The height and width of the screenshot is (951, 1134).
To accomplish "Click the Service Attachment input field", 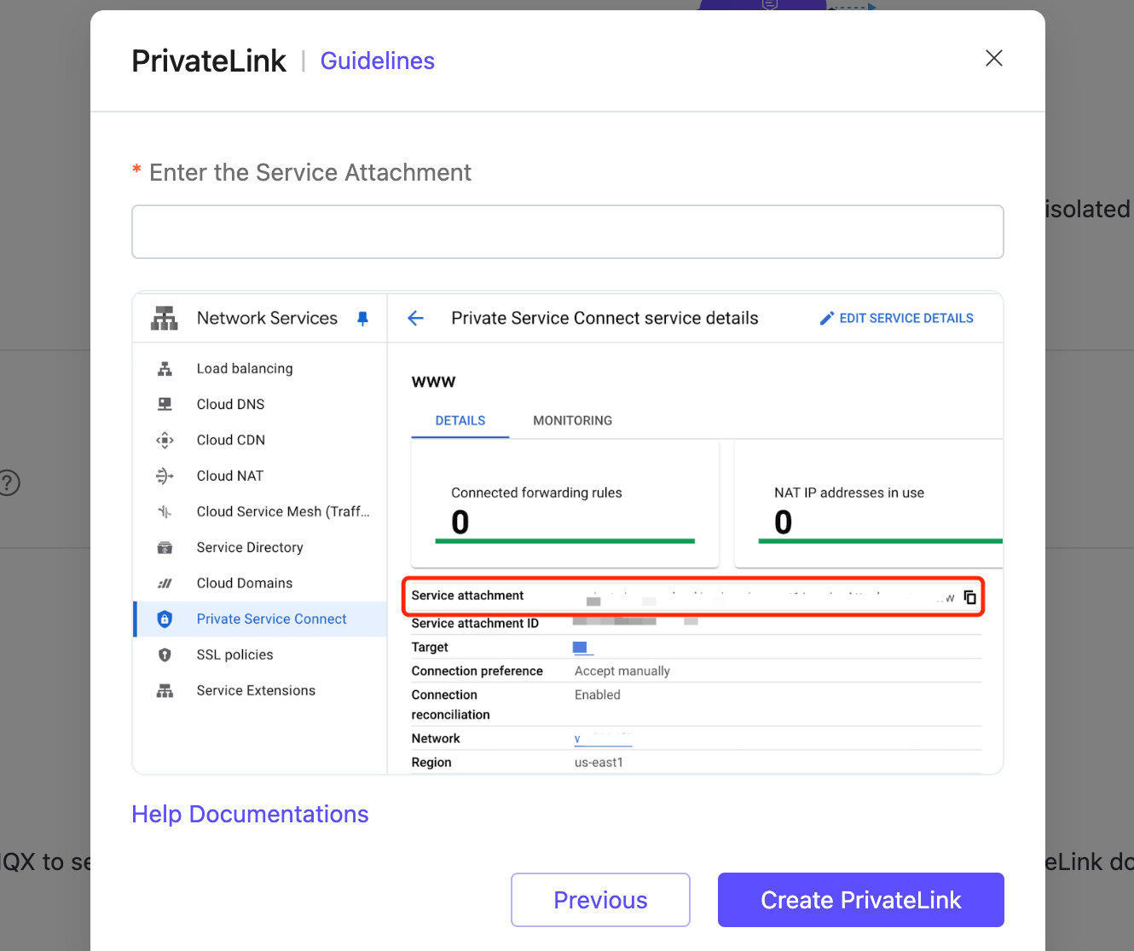I will (x=568, y=231).
